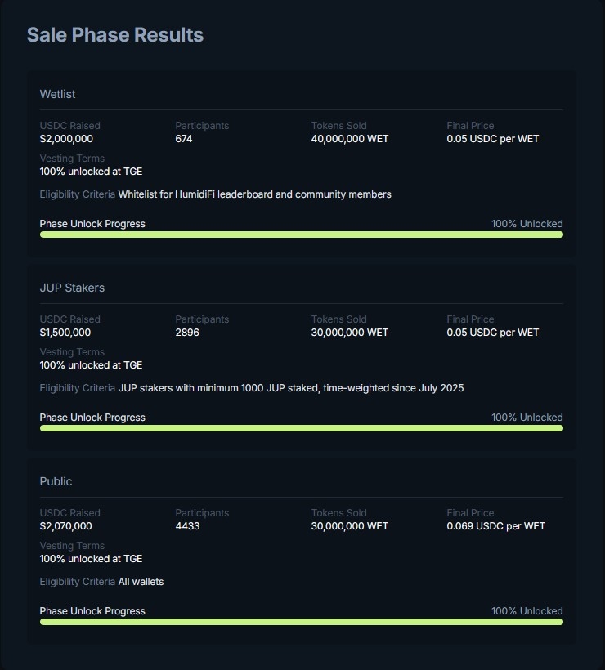
Task: Open the JUP Stakers phase title
Action: 72,288
